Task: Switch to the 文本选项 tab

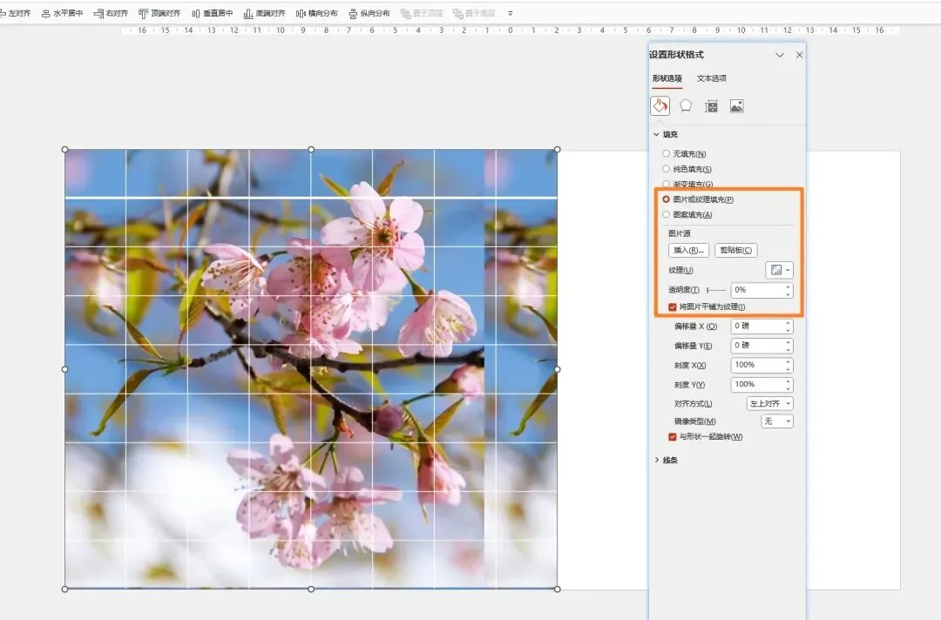Action: tap(712, 78)
